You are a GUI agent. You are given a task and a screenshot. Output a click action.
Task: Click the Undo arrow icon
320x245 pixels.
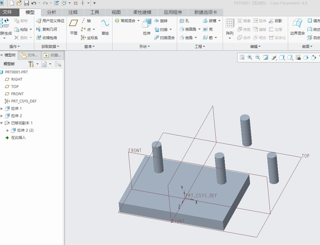[x=34, y=3]
